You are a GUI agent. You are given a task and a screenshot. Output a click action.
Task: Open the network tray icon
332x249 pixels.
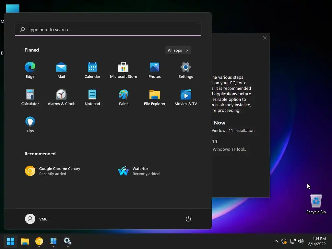click(293, 241)
